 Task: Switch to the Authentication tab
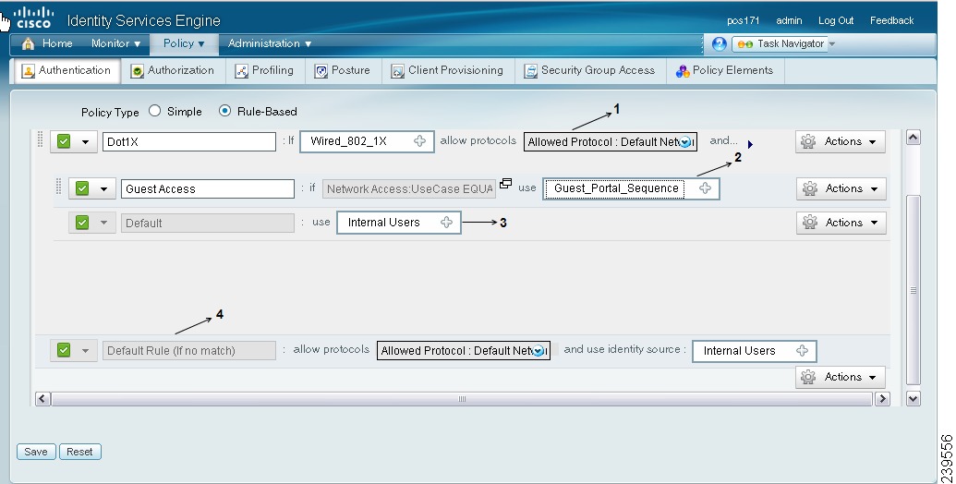[67, 71]
